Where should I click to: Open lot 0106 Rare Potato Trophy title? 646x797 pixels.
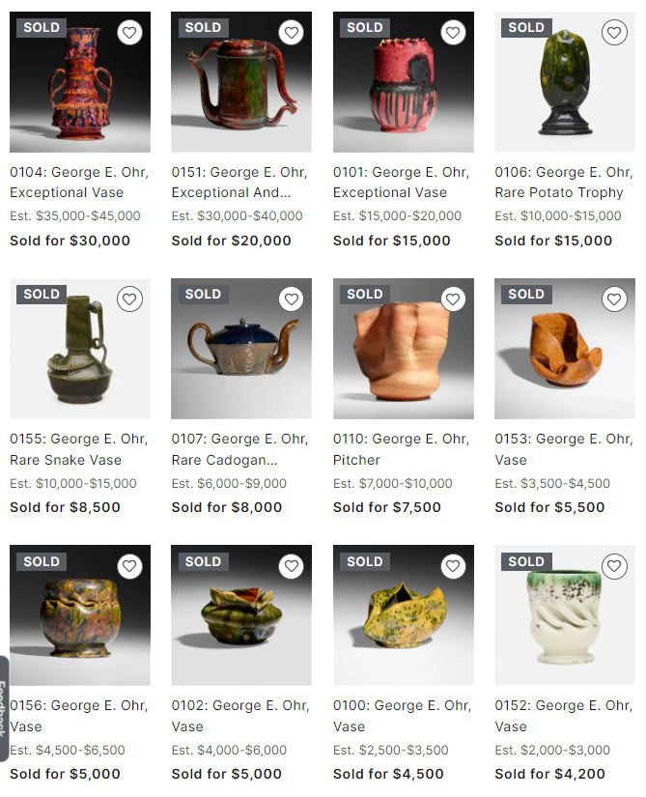[x=564, y=183]
